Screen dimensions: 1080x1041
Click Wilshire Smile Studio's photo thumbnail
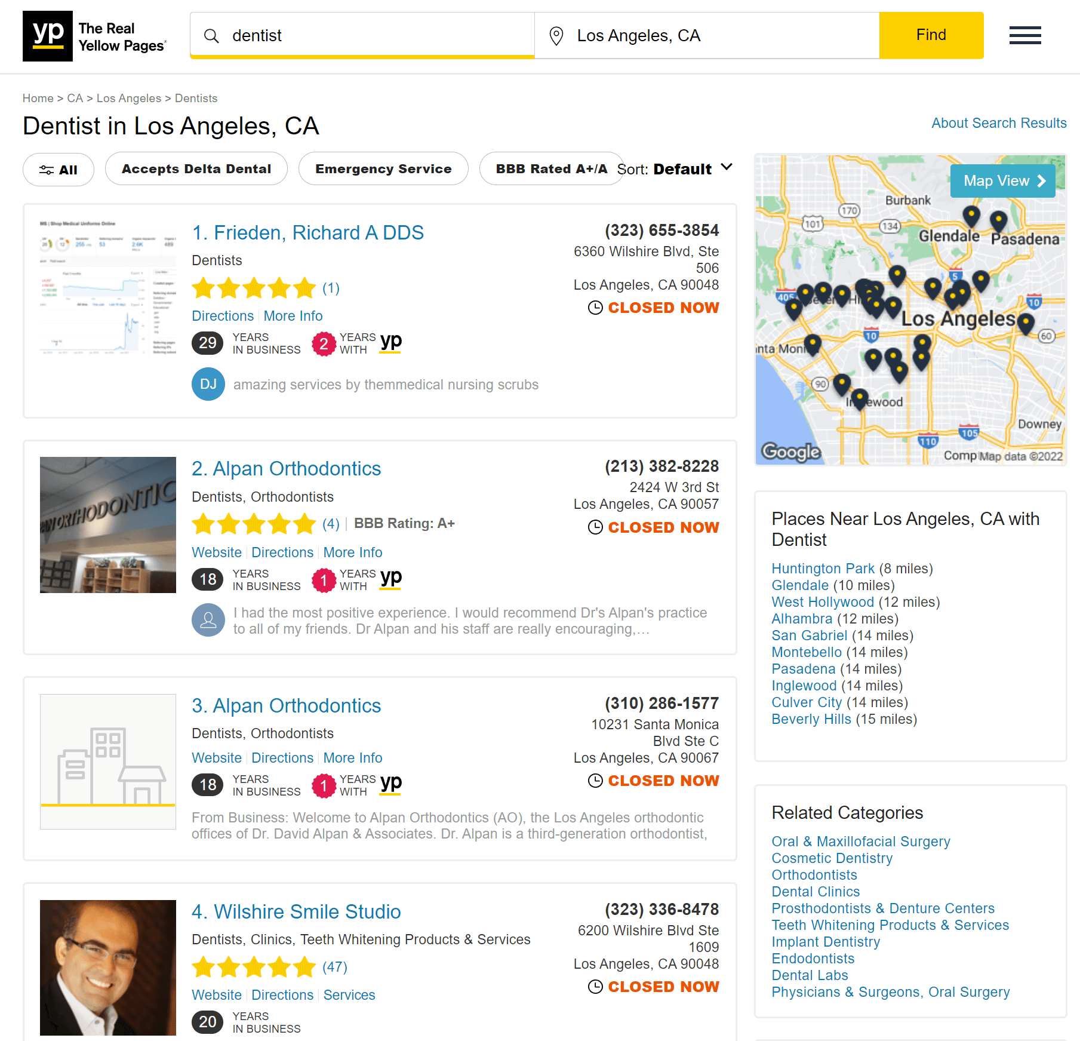107,968
